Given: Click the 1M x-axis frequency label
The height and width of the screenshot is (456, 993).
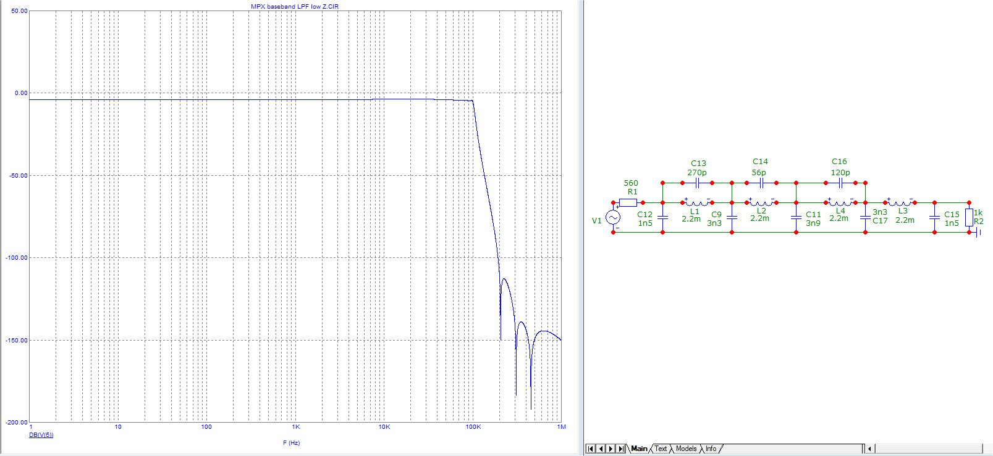Looking at the screenshot, I should point(562,427).
